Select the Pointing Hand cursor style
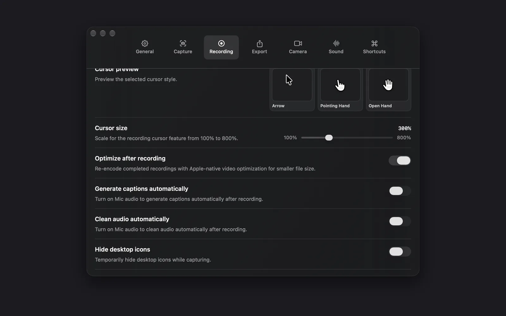Viewport: 506px width, 316px height. [x=340, y=89]
